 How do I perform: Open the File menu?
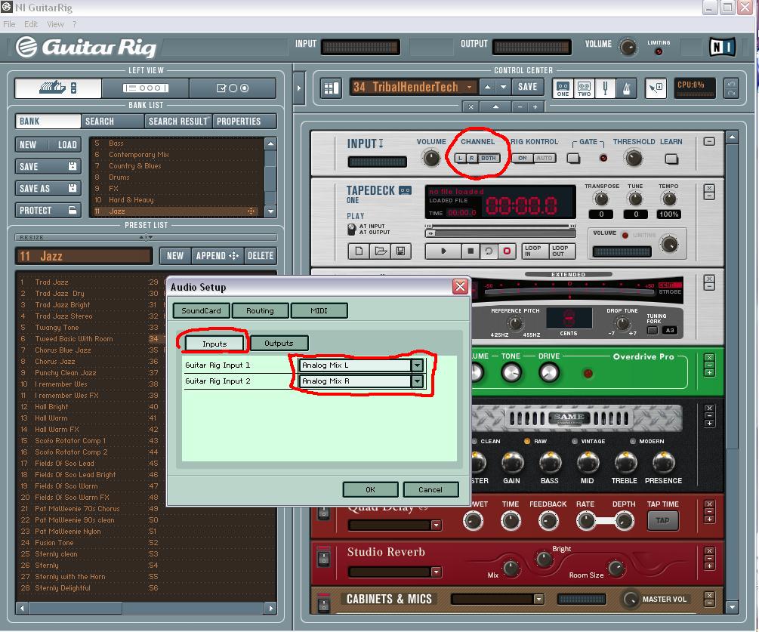point(9,24)
